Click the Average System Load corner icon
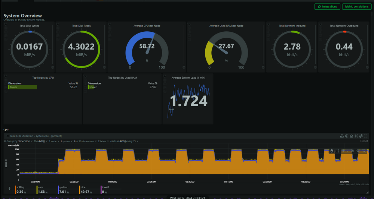 pos(165,76)
